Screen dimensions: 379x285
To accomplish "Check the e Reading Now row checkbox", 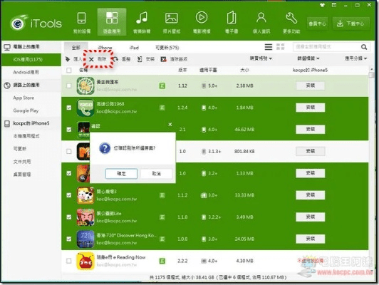I will pyautogui.click(x=69, y=261).
